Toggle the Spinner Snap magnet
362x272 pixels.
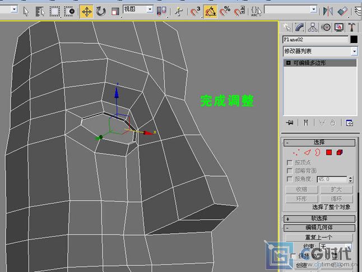click(239, 11)
